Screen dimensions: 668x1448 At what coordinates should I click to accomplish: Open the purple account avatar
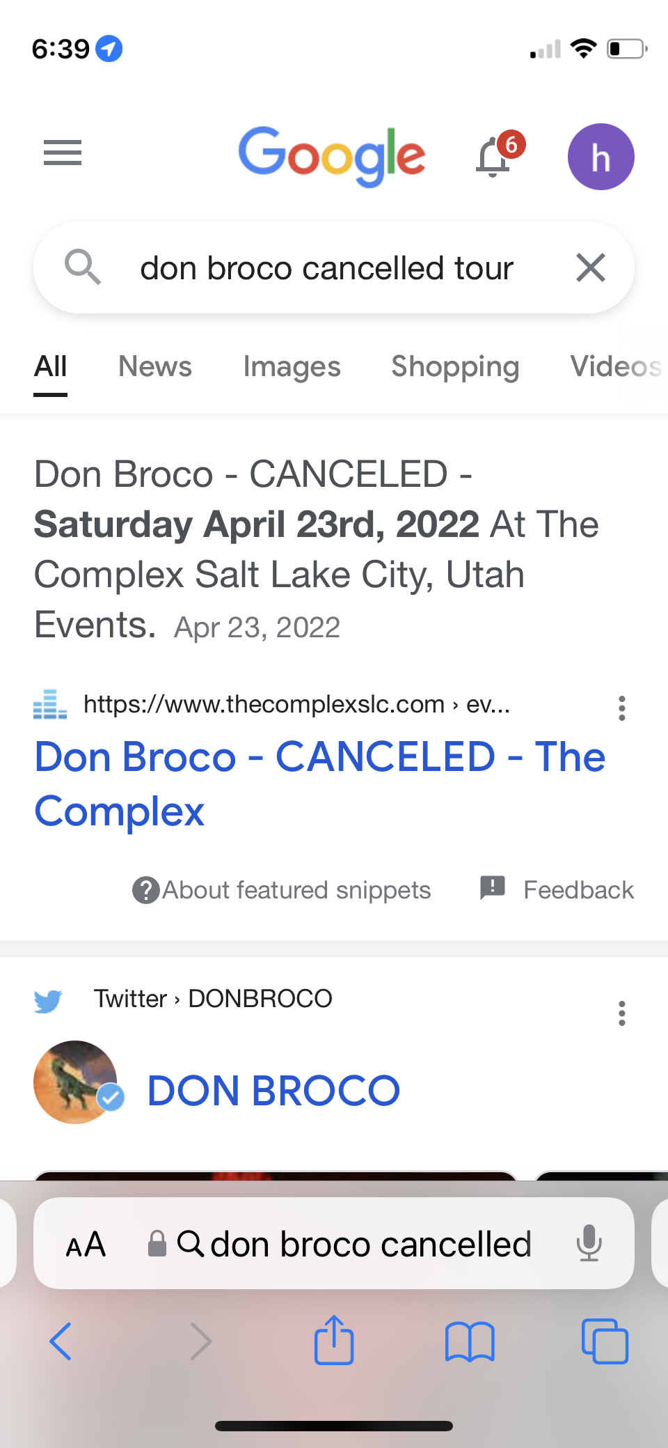[x=601, y=157]
